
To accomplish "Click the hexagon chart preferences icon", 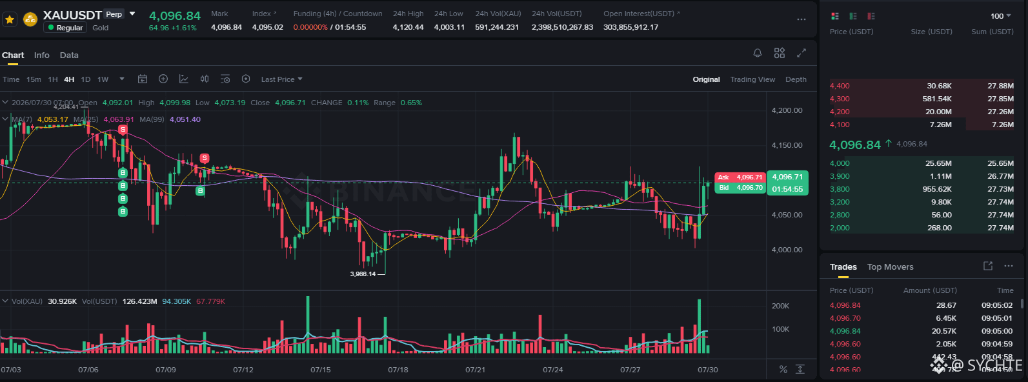I will point(246,79).
